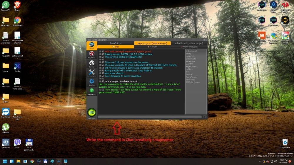
Task: Switch to the IrinaBot.ru server tab
Action: click(x=116, y=43)
